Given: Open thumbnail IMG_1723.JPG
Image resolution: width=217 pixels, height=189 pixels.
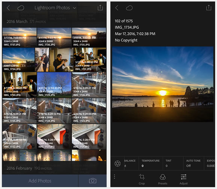Looking at the screenshot, I should coord(89,111).
